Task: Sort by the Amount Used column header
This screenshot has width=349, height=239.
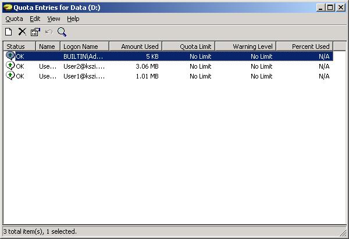Action: [x=136, y=47]
